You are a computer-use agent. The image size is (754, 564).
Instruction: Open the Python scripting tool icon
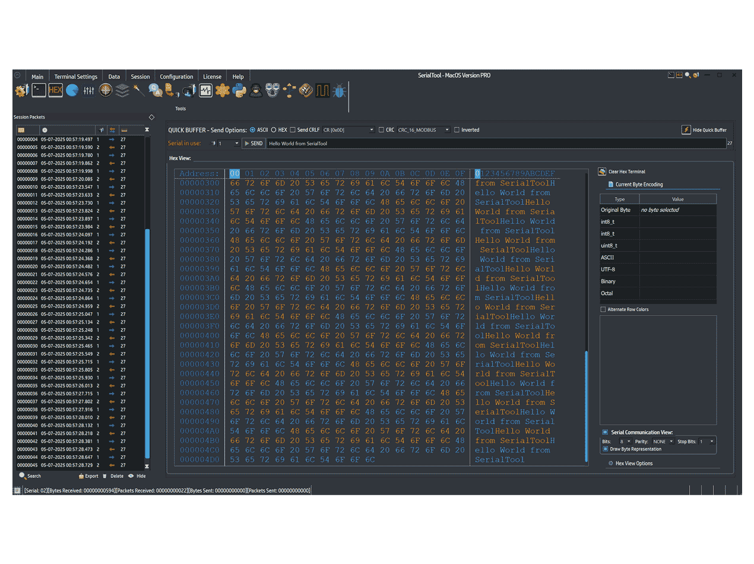point(239,91)
